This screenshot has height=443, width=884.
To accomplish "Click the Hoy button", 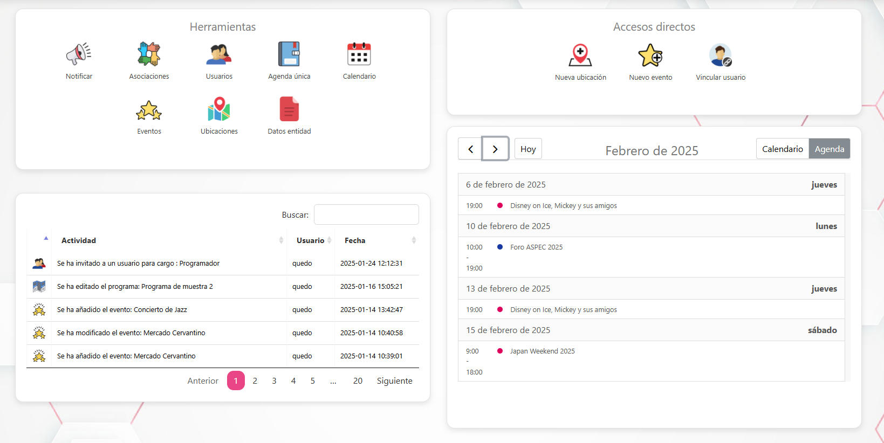I will (528, 149).
